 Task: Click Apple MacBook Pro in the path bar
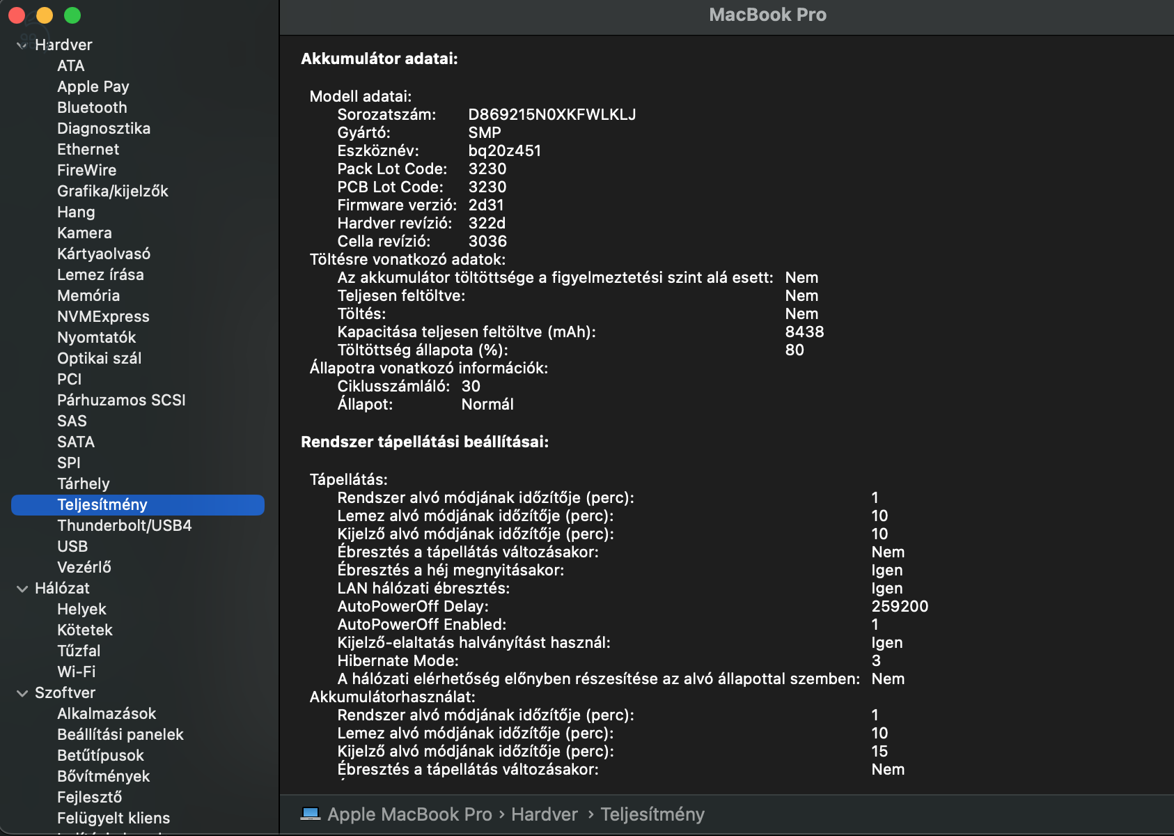coord(409,814)
